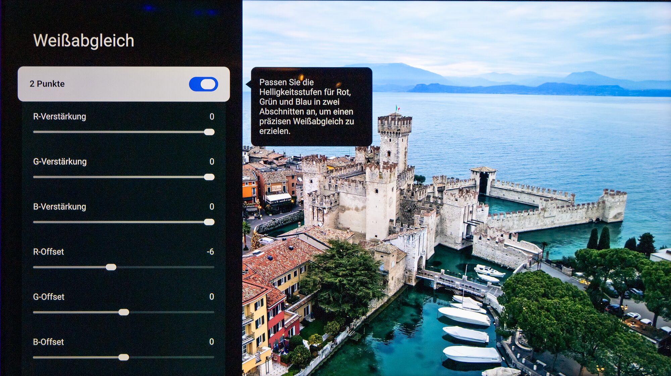Screen dimensions: 671x376
Task: Select the G-Verstärkung label
Action: pyautogui.click(x=60, y=162)
